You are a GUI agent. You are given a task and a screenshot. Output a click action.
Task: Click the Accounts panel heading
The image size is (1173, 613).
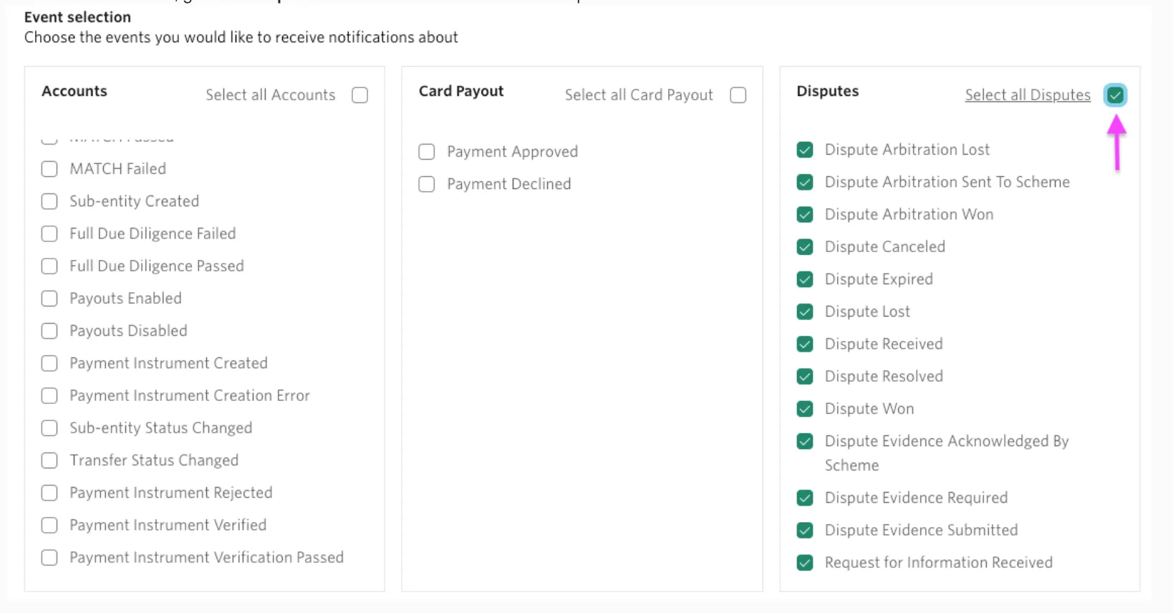tap(74, 91)
